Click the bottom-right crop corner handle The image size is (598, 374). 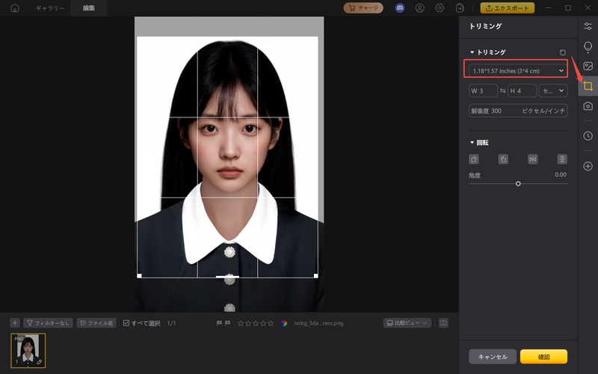315,275
